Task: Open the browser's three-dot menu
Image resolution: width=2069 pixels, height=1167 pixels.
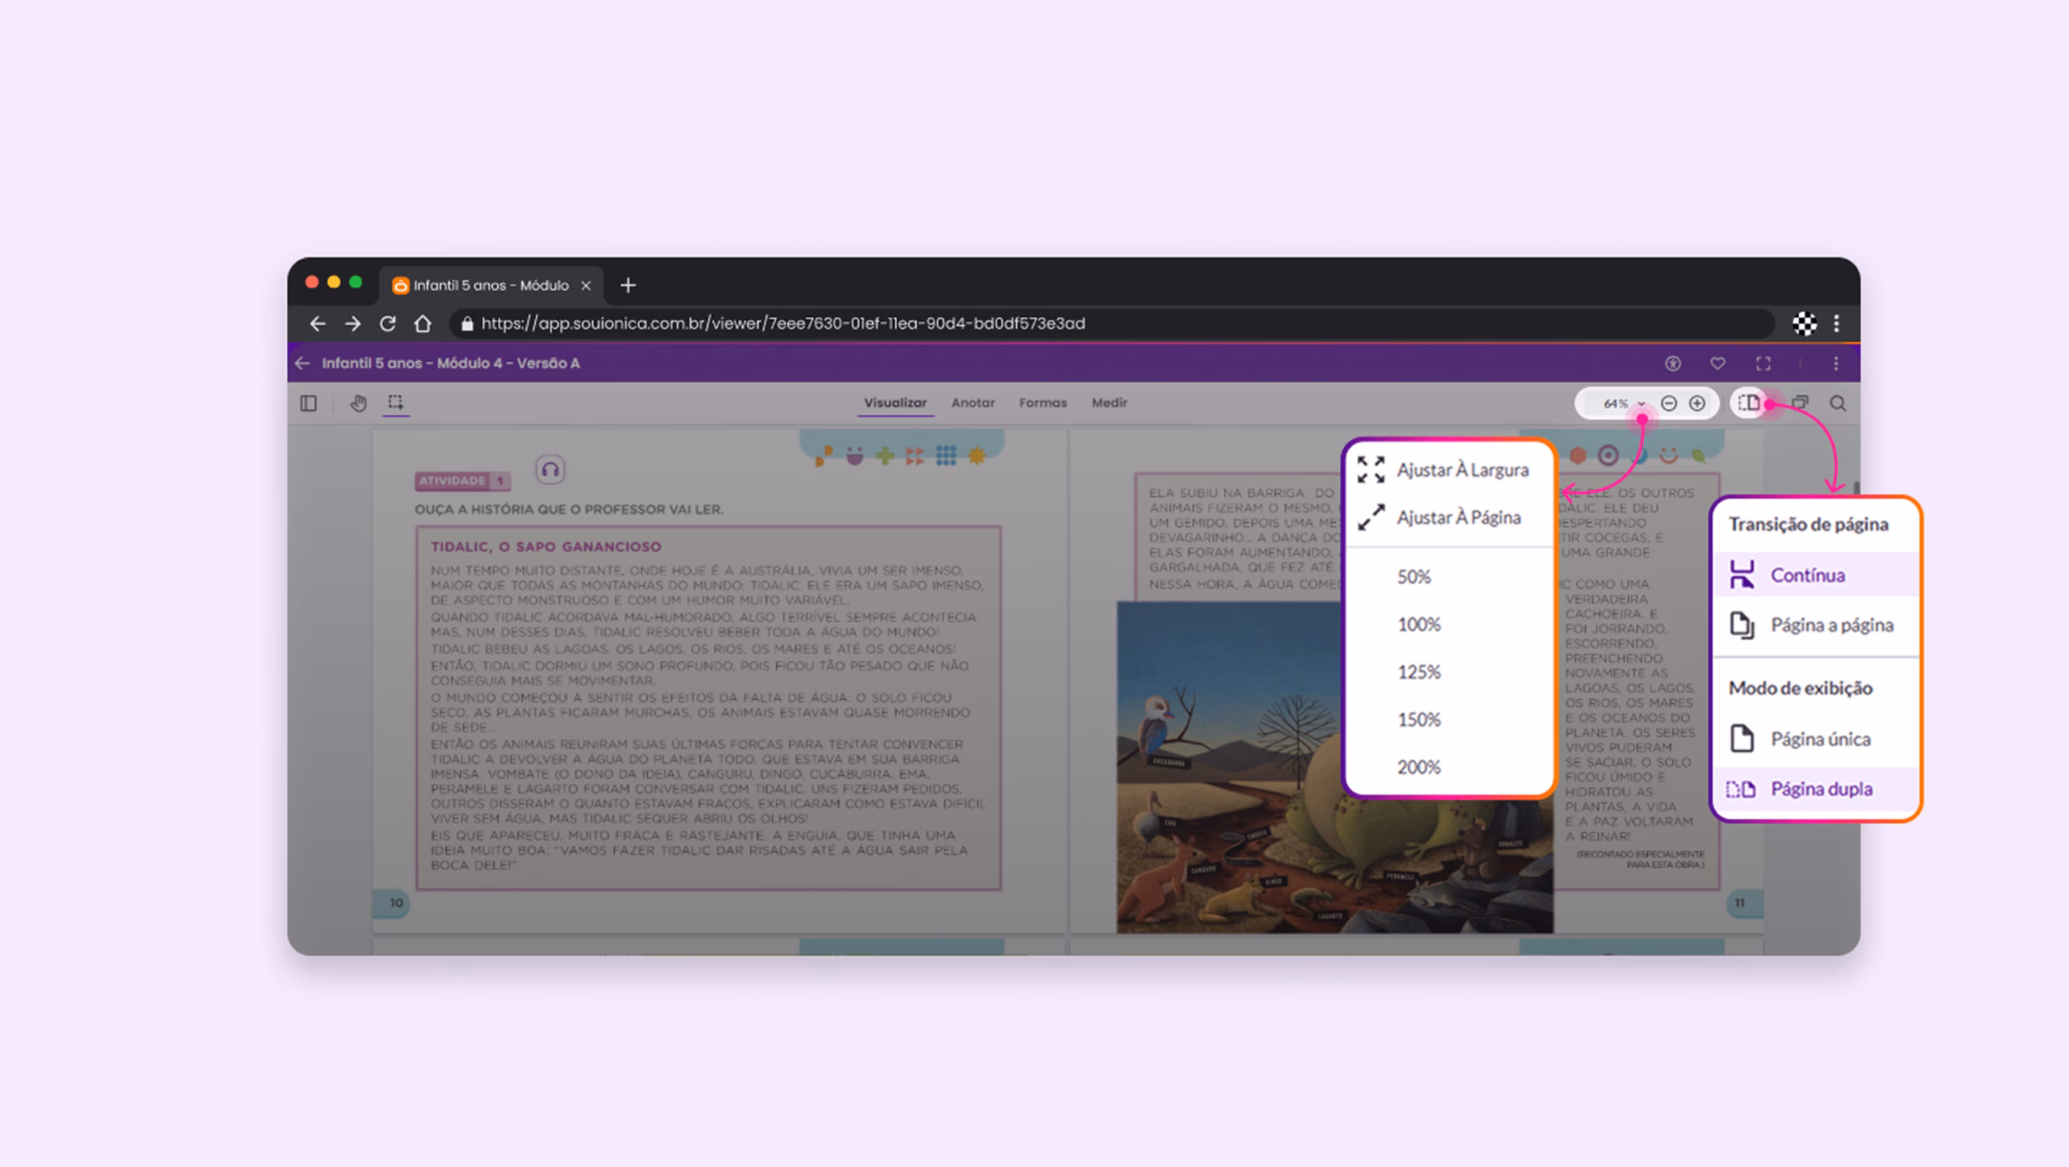Action: point(1837,324)
